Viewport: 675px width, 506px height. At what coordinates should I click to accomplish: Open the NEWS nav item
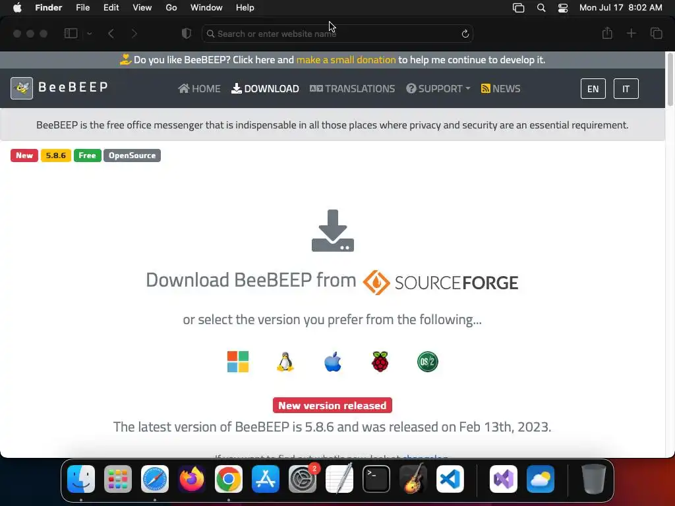[501, 89]
